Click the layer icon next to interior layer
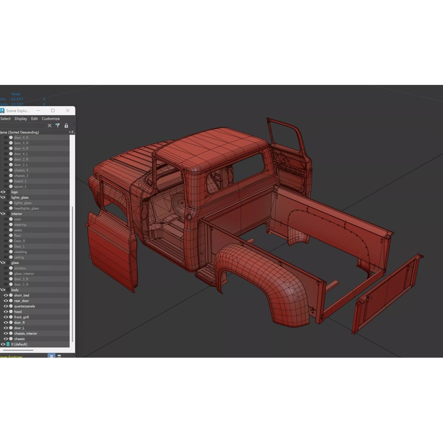Image resolution: width=443 pixels, height=443 pixels. (x=8, y=214)
